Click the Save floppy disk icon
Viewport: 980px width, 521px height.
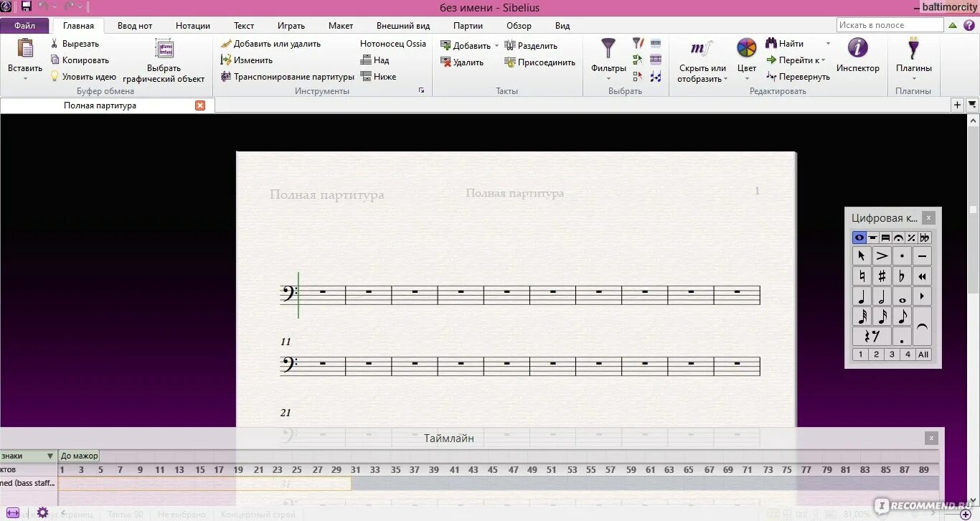[x=27, y=7]
